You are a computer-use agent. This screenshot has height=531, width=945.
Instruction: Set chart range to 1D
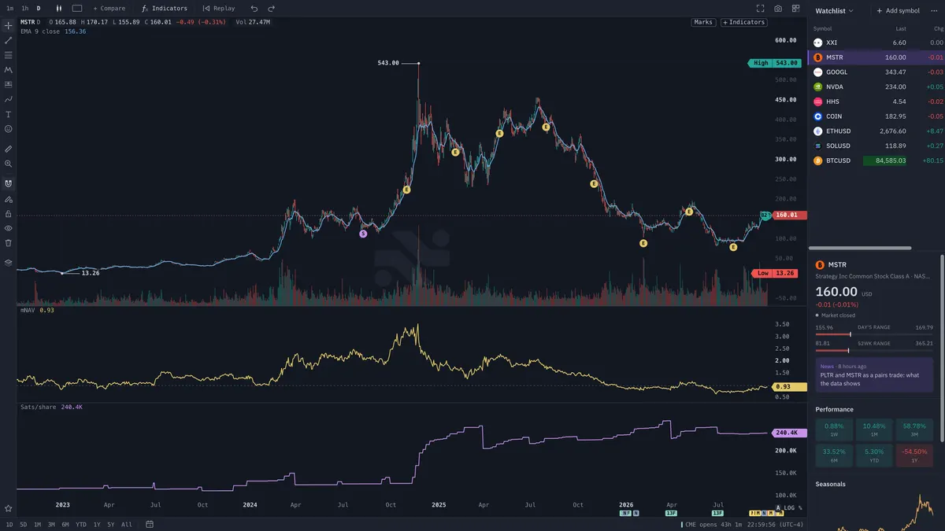[9, 524]
